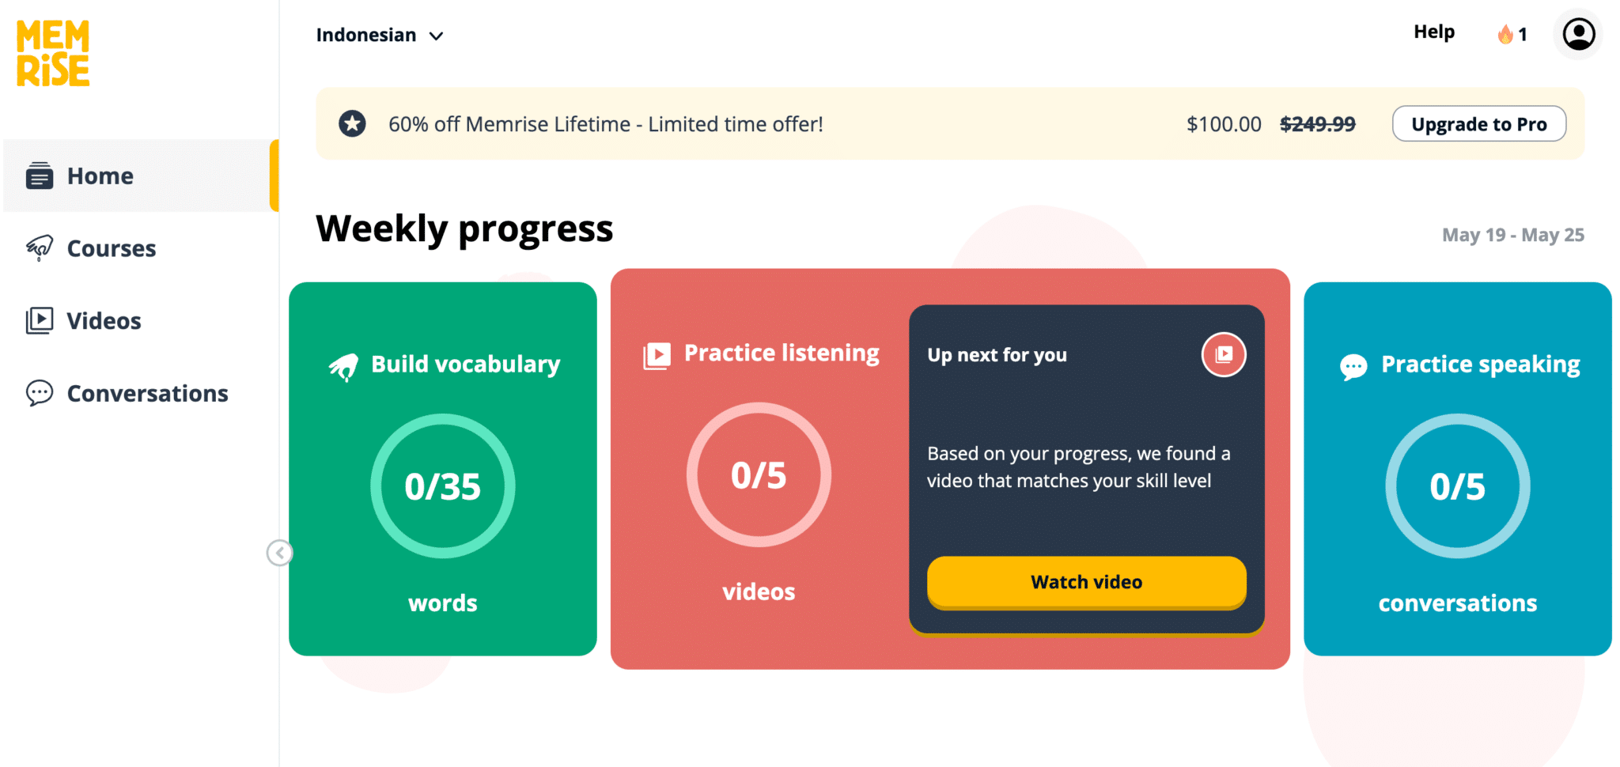The image size is (1620, 767).
Task: Click the Courses rocket icon
Action: point(38,247)
